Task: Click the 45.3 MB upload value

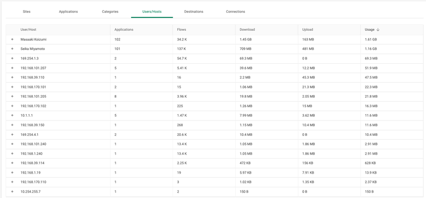Action: point(308,78)
